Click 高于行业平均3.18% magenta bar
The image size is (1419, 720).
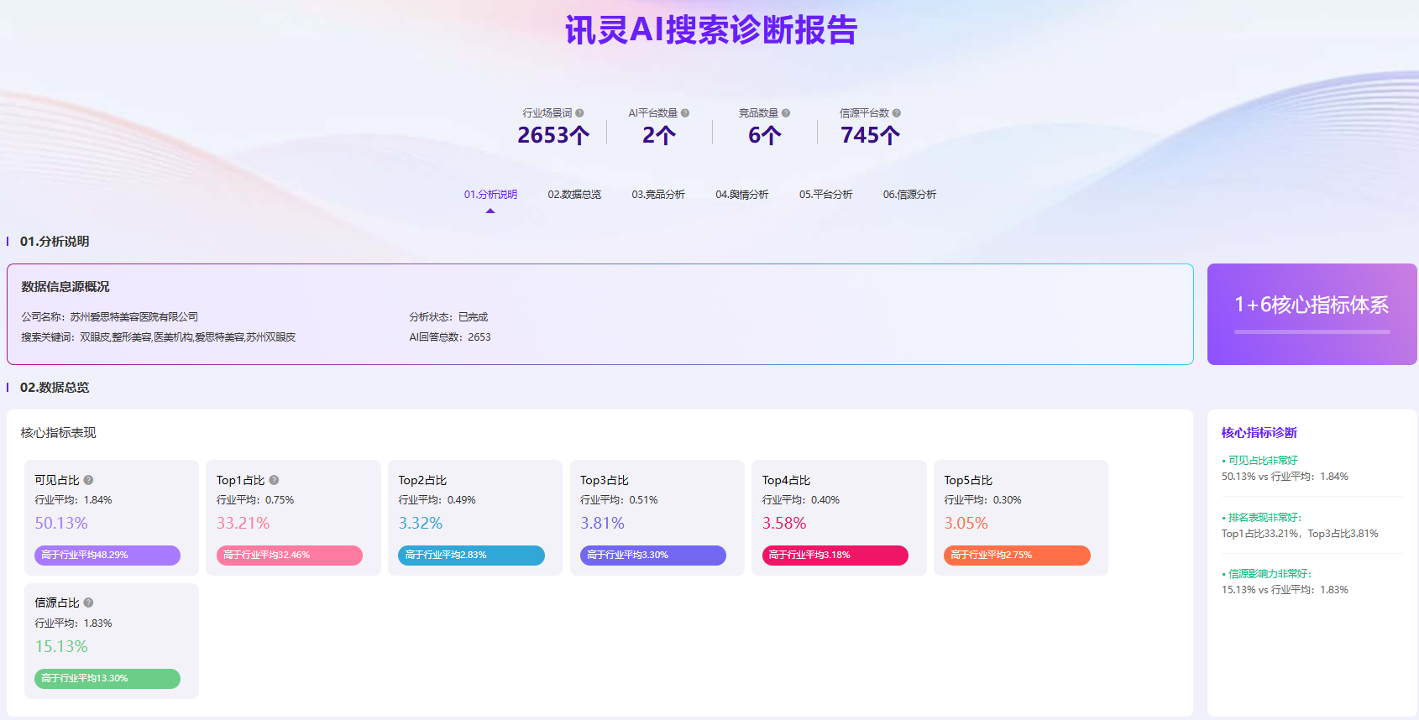835,556
